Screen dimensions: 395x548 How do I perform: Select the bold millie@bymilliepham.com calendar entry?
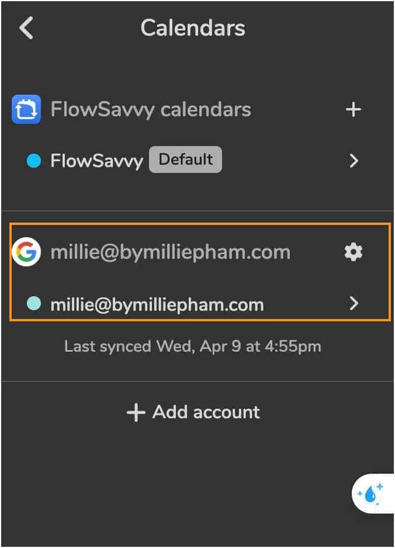tap(157, 304)
